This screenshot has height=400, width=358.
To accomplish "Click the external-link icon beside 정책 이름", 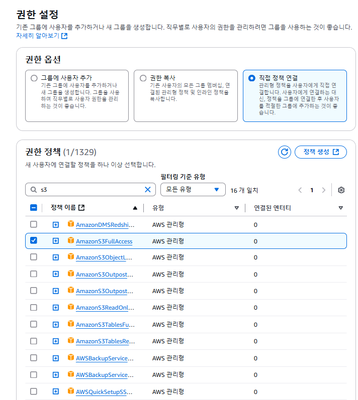I will (81, 208).
